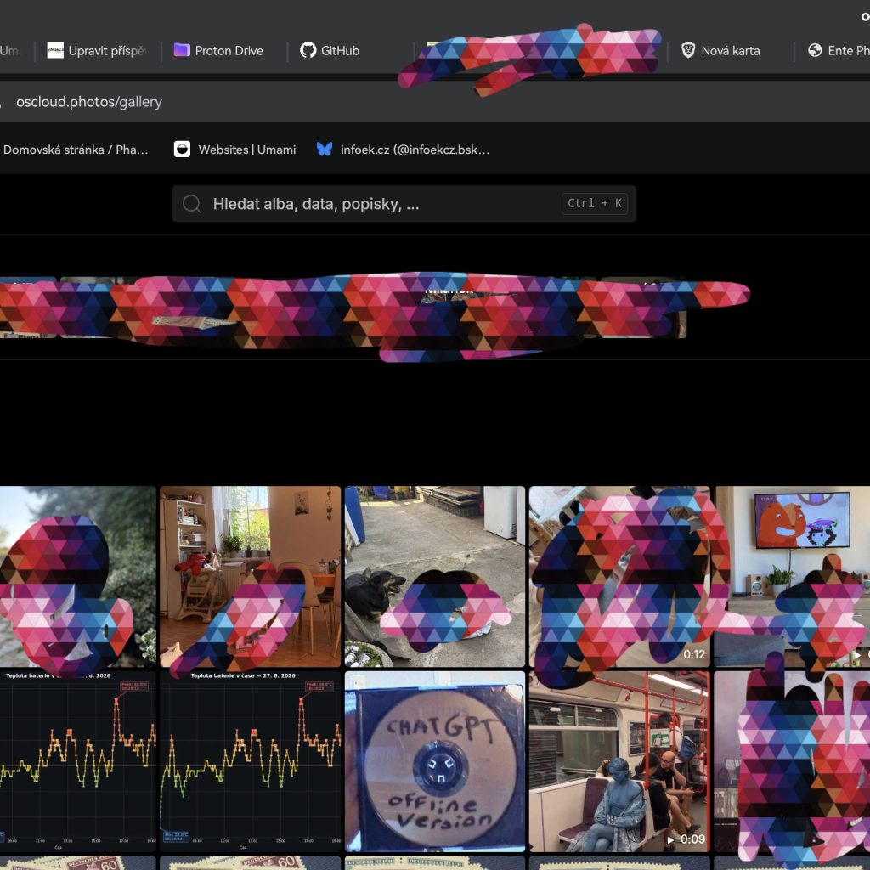Click the Ctrl + K shortcut badge
The height and width of the screenshot is (870, 870).
[594, 203]
